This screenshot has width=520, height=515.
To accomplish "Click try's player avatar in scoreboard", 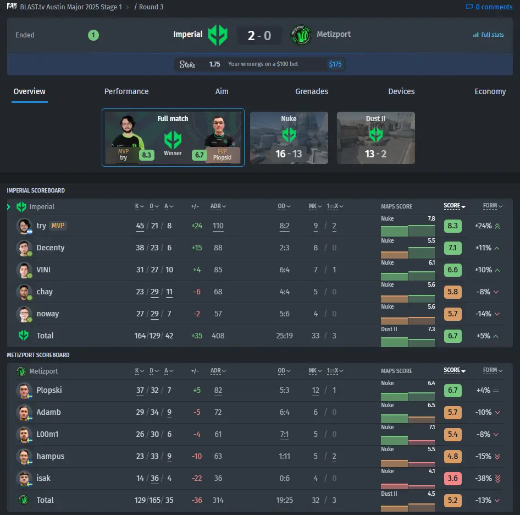I will tap(24, 226).
